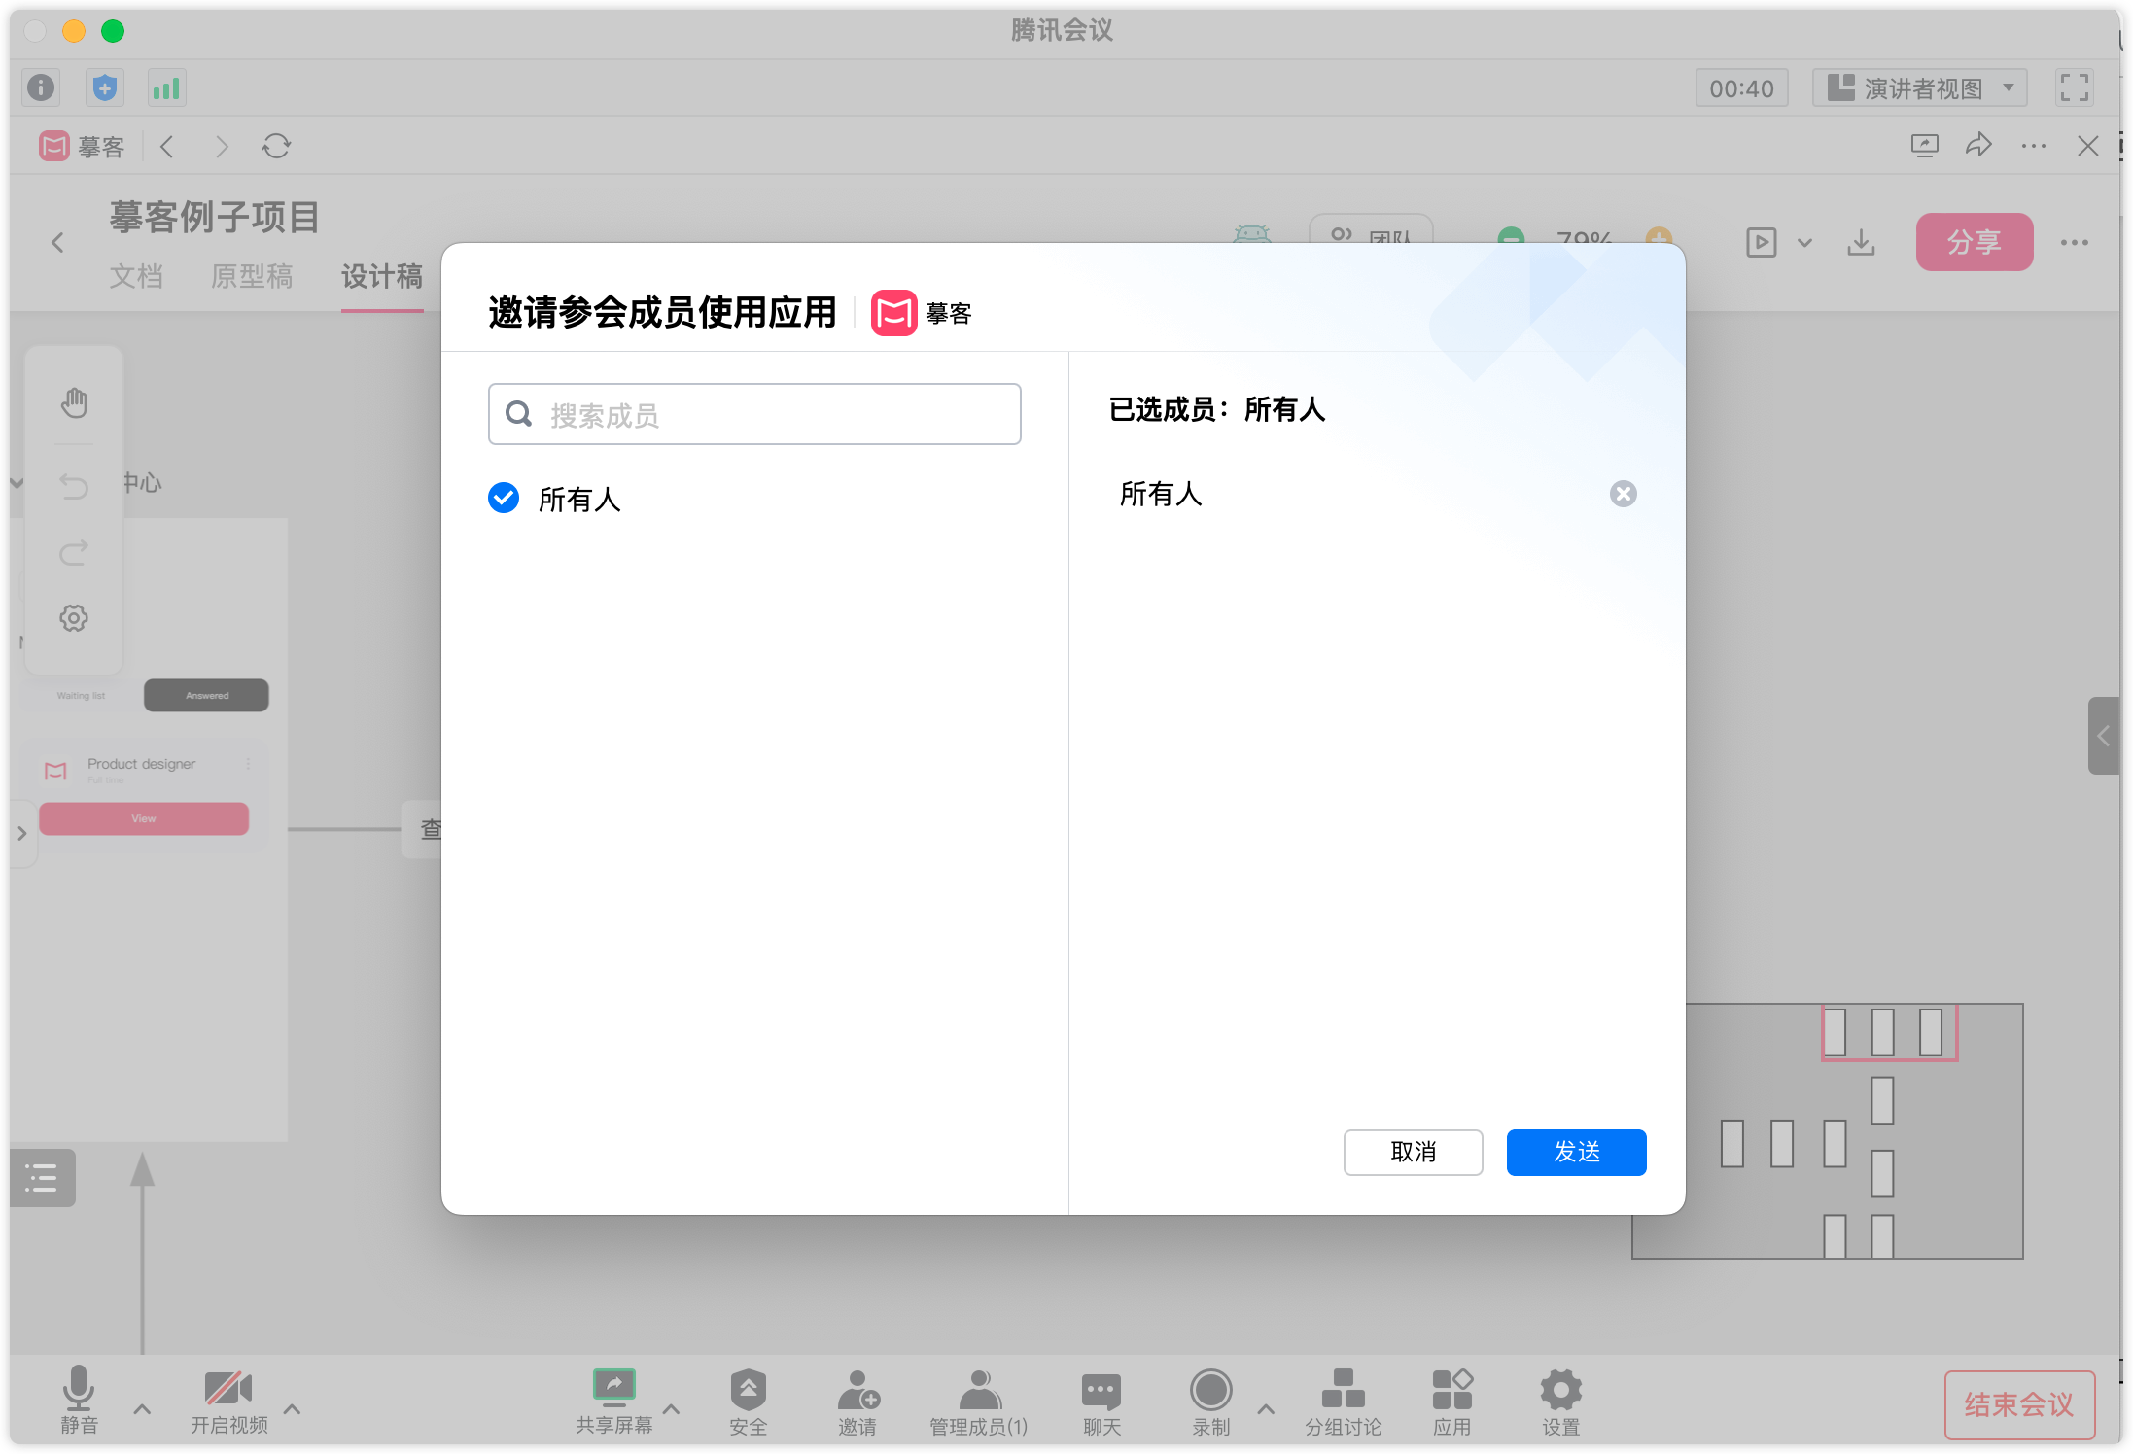This screenshot has width=2133, height=1454.
Task: Click the Waiting list tab in design
Action: click(82, 695)
